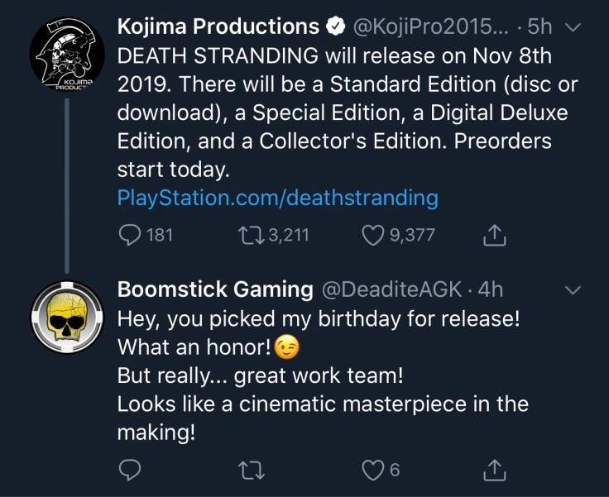Open the PlayStation.com/deathstranding link

pos(277,198)
